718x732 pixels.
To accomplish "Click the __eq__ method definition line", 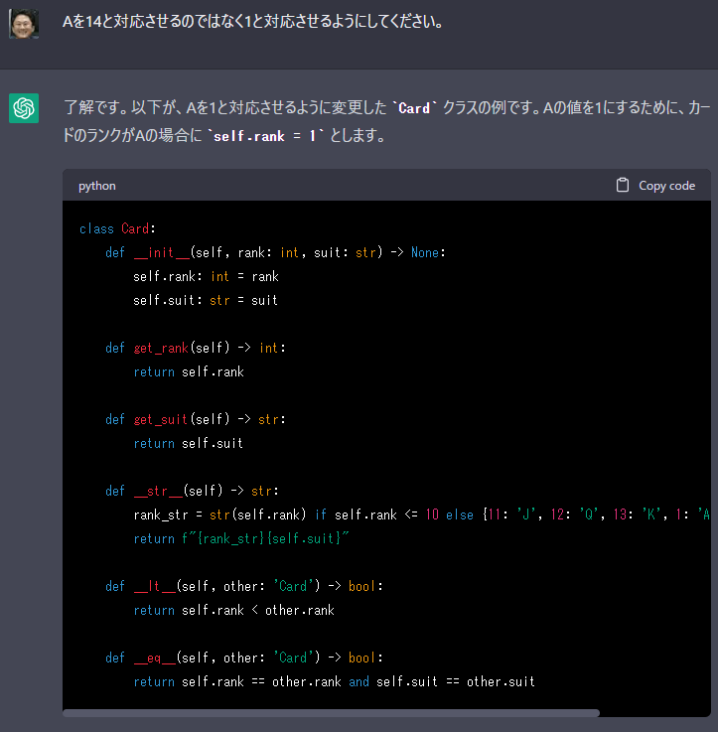I will (244, 658).
